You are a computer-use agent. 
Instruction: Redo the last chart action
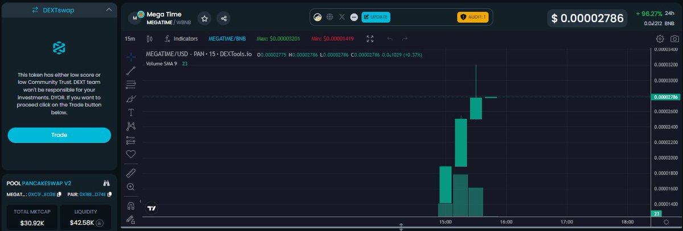coord(405,39)
